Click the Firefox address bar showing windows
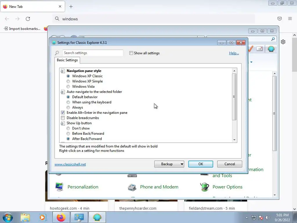297x223 pixels. [153, 19]
